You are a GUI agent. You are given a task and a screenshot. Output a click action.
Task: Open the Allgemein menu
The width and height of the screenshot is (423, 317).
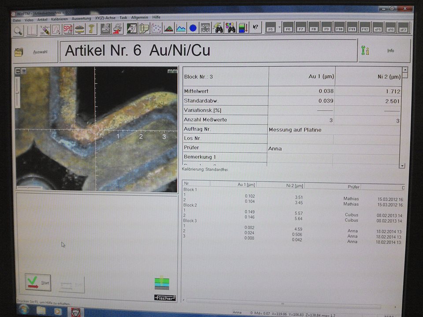(140, 18)
